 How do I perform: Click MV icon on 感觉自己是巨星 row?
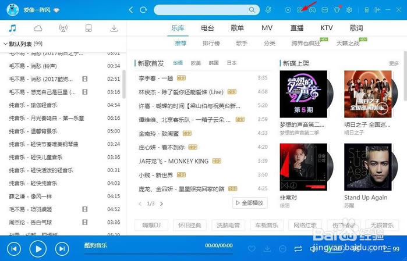click(85, 92)
